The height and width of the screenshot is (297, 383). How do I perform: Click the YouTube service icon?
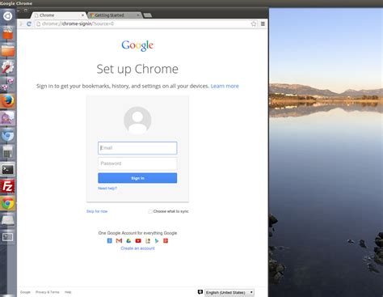pos(138,240)
